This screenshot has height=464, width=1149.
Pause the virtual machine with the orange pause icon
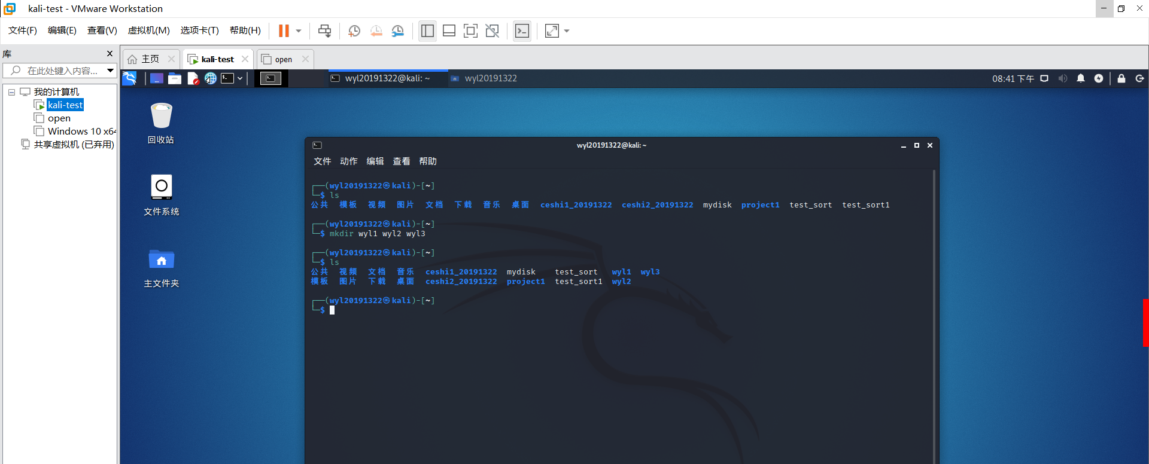(x=284, y=30)
